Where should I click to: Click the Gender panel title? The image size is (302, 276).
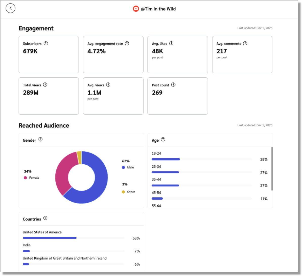[29, 140]
